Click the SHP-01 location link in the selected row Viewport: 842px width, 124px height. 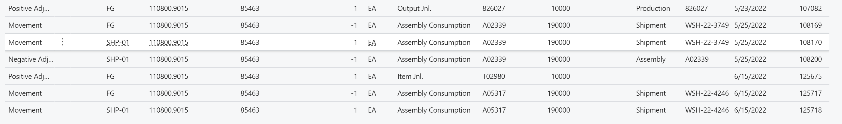point(118,42)
